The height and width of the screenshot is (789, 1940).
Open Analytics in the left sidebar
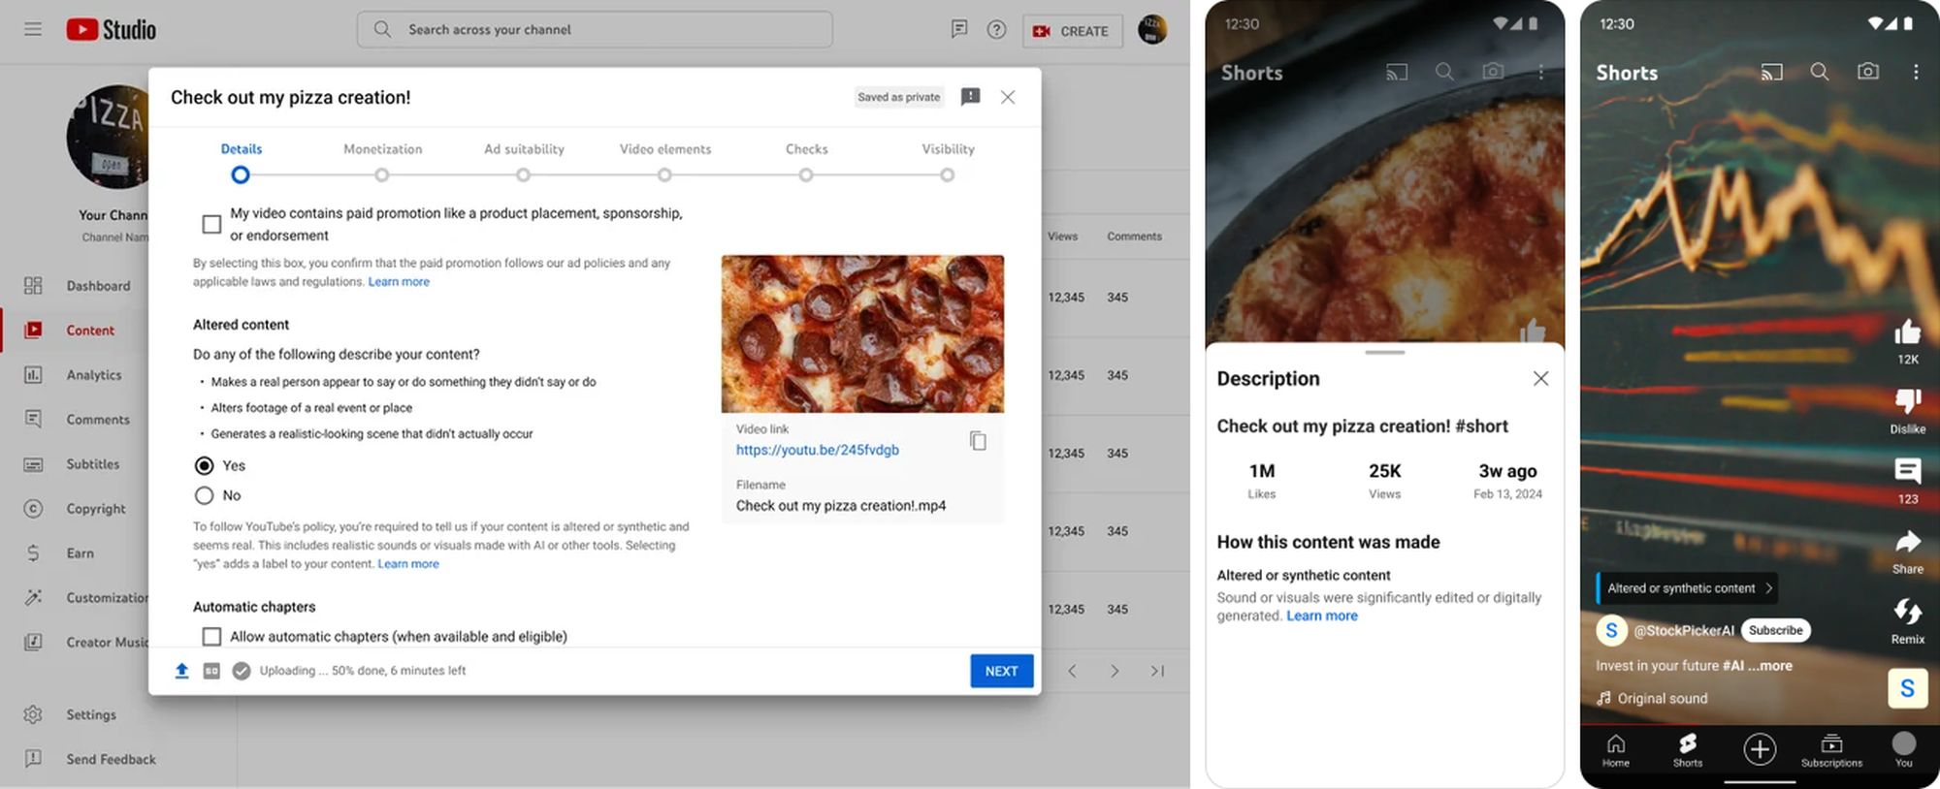pyautogui.click(x=94, y=375)
